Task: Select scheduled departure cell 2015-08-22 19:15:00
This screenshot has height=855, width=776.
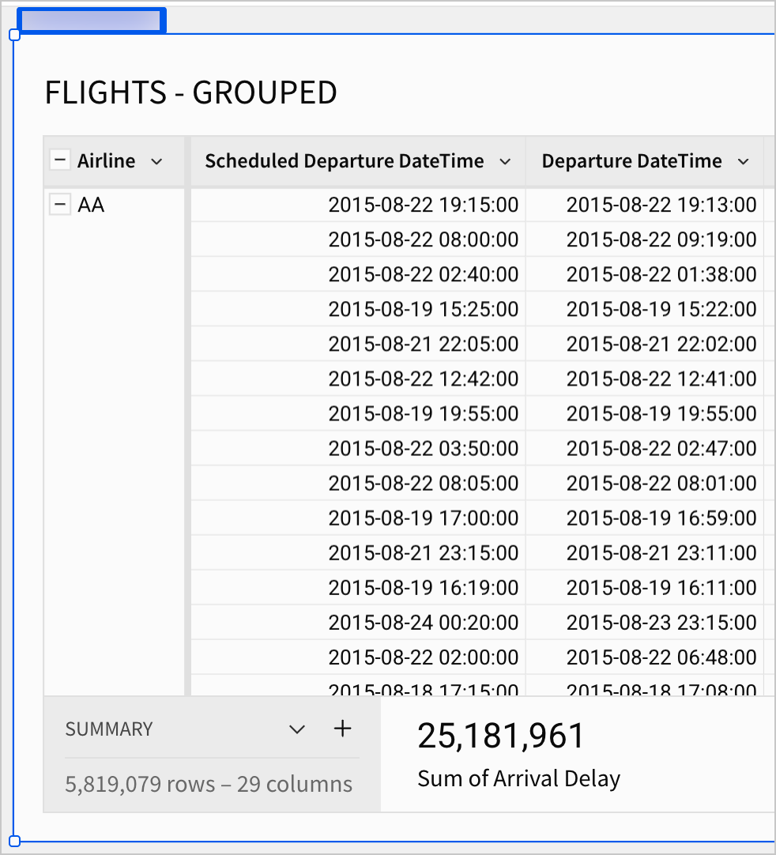Action: pos(423,205)
